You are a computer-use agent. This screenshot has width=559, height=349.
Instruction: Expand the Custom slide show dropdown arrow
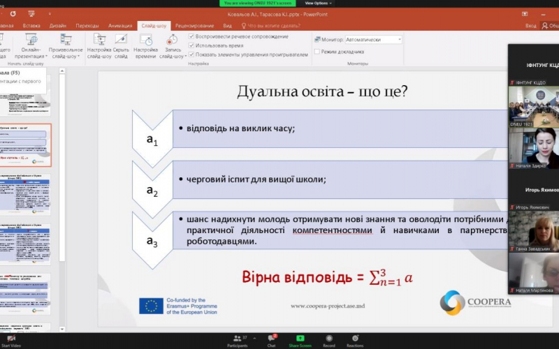pos(78,57)
